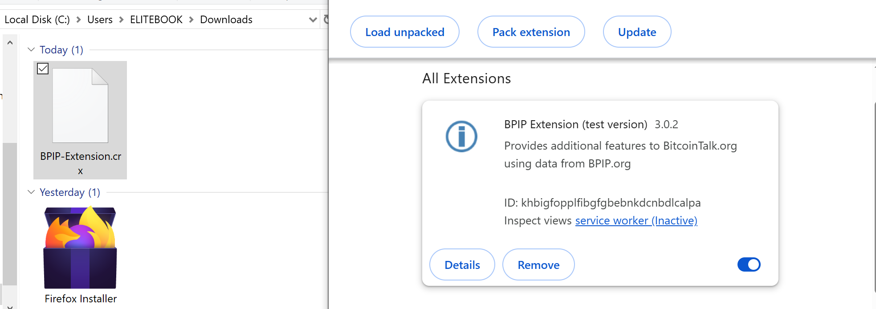Select the Firefox Installer icon
This screenshot has height=309, width=876.
80,248
